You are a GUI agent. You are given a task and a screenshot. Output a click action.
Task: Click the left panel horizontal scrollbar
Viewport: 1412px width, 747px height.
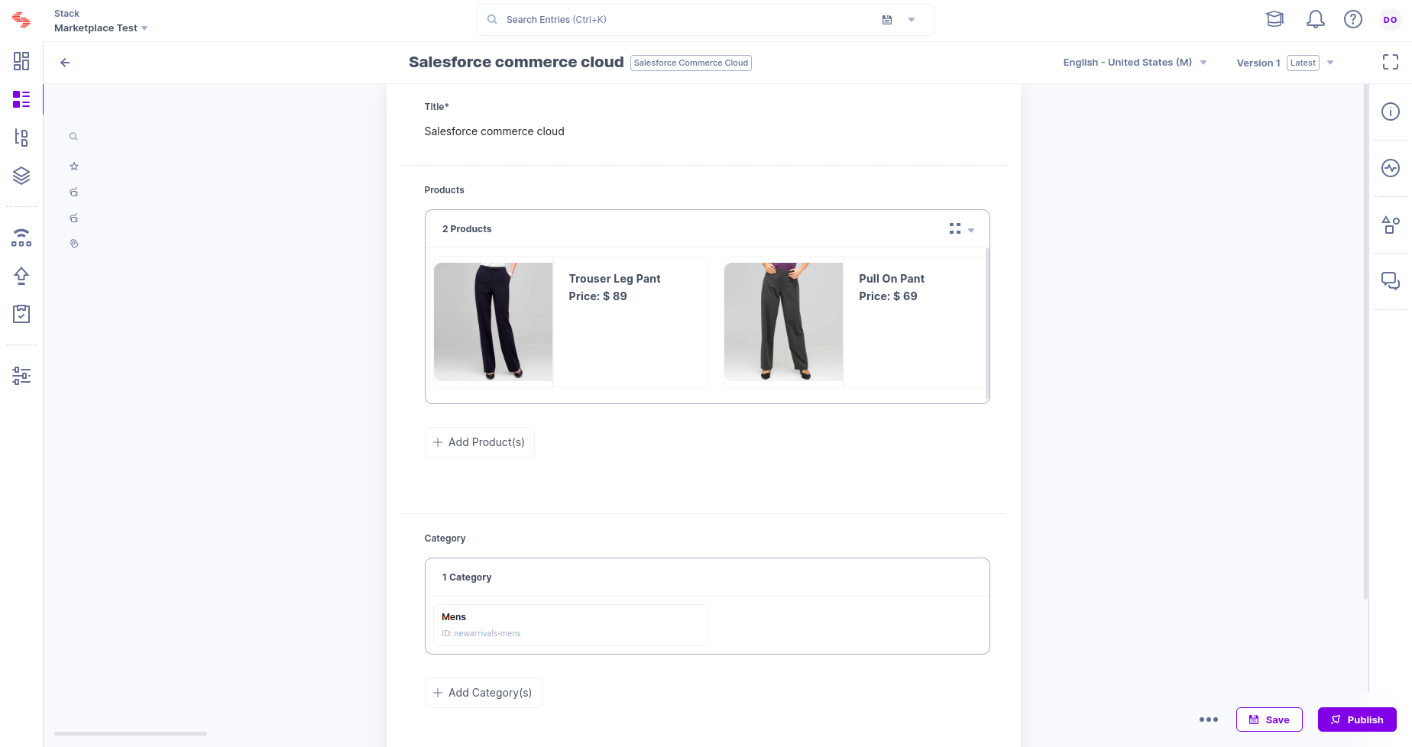coord(131,733)
